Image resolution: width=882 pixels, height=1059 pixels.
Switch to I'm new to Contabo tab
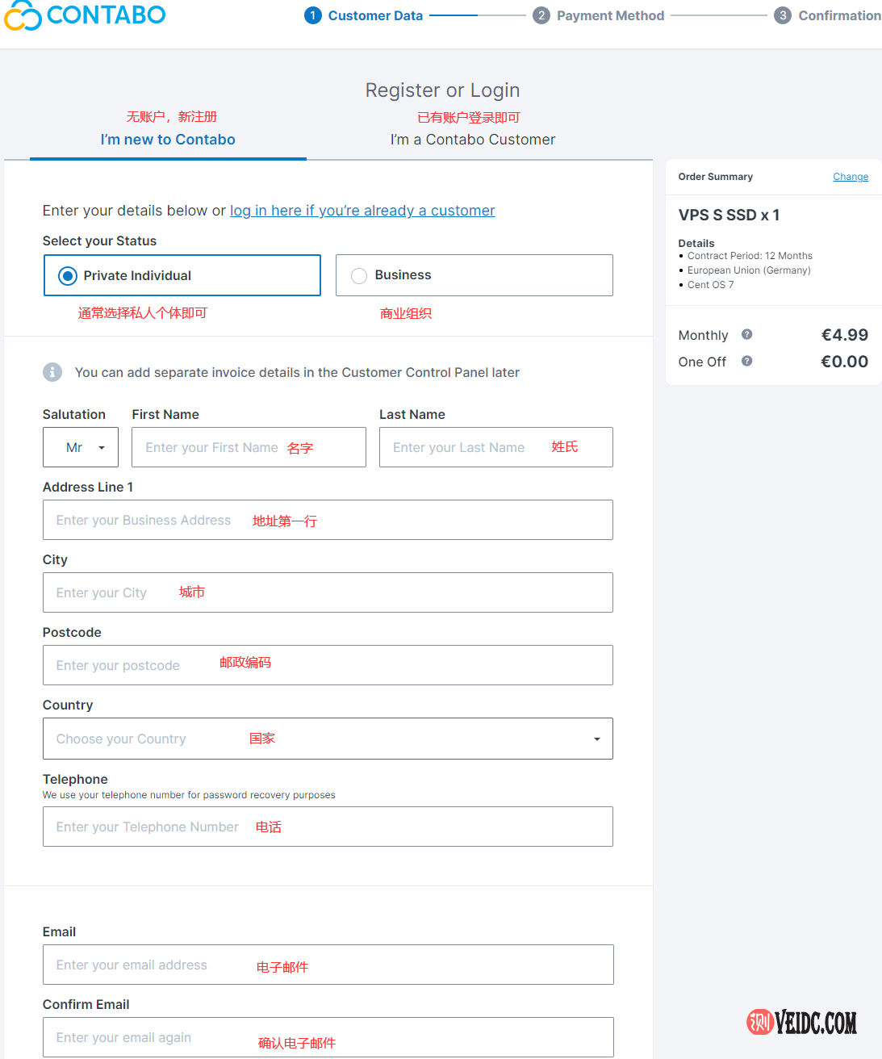[x=168, y=140]
